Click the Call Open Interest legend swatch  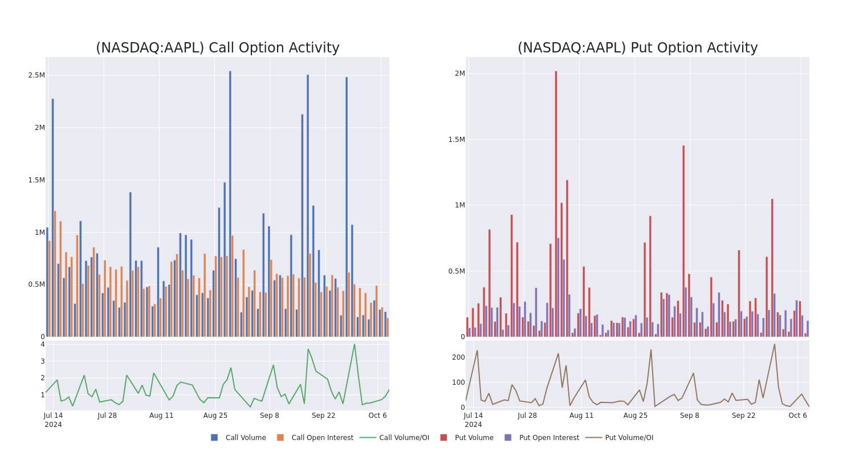(280, 438)
